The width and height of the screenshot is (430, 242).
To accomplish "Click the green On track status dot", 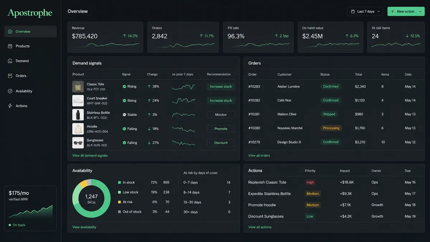I will tap(10, 225).
